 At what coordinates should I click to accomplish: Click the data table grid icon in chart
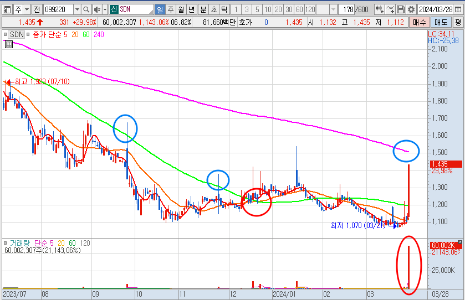(9, 45)
